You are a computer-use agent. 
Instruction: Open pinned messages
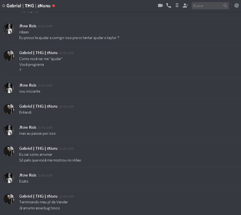[177, 5]
